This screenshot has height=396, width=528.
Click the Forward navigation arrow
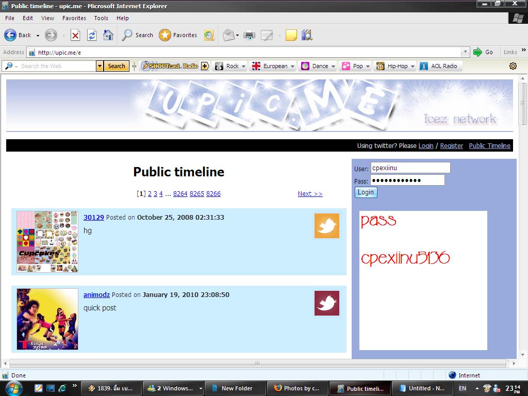coord(51,35)
